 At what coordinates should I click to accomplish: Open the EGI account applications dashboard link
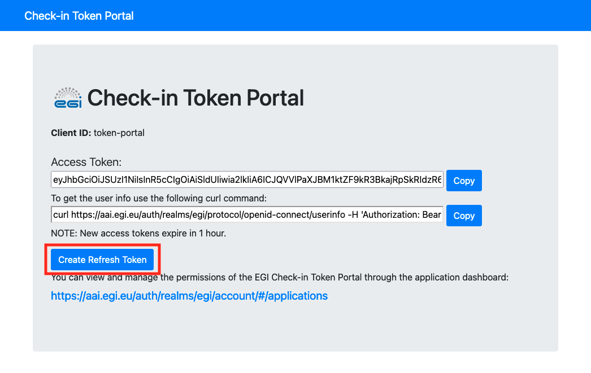189,295
